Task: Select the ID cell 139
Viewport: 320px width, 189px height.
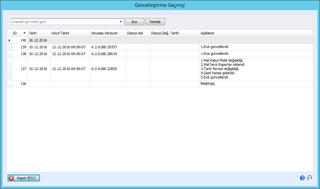Action: click(x=19, y=47)
